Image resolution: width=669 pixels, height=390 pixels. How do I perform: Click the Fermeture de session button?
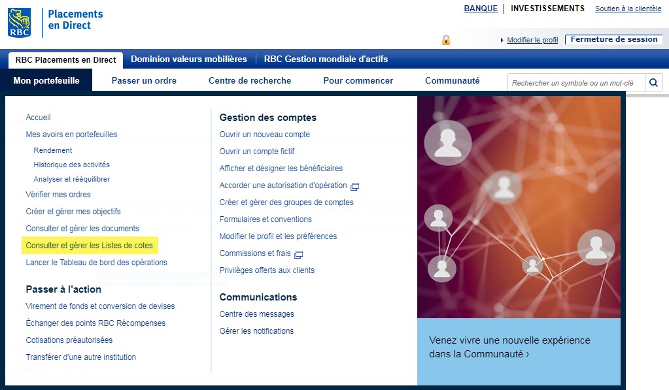tap(614, 39)
